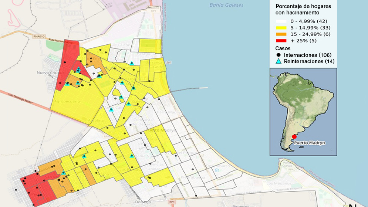Click the orange 15 - 24,99% legend swatch
The image size is (368, 207).
282,34
